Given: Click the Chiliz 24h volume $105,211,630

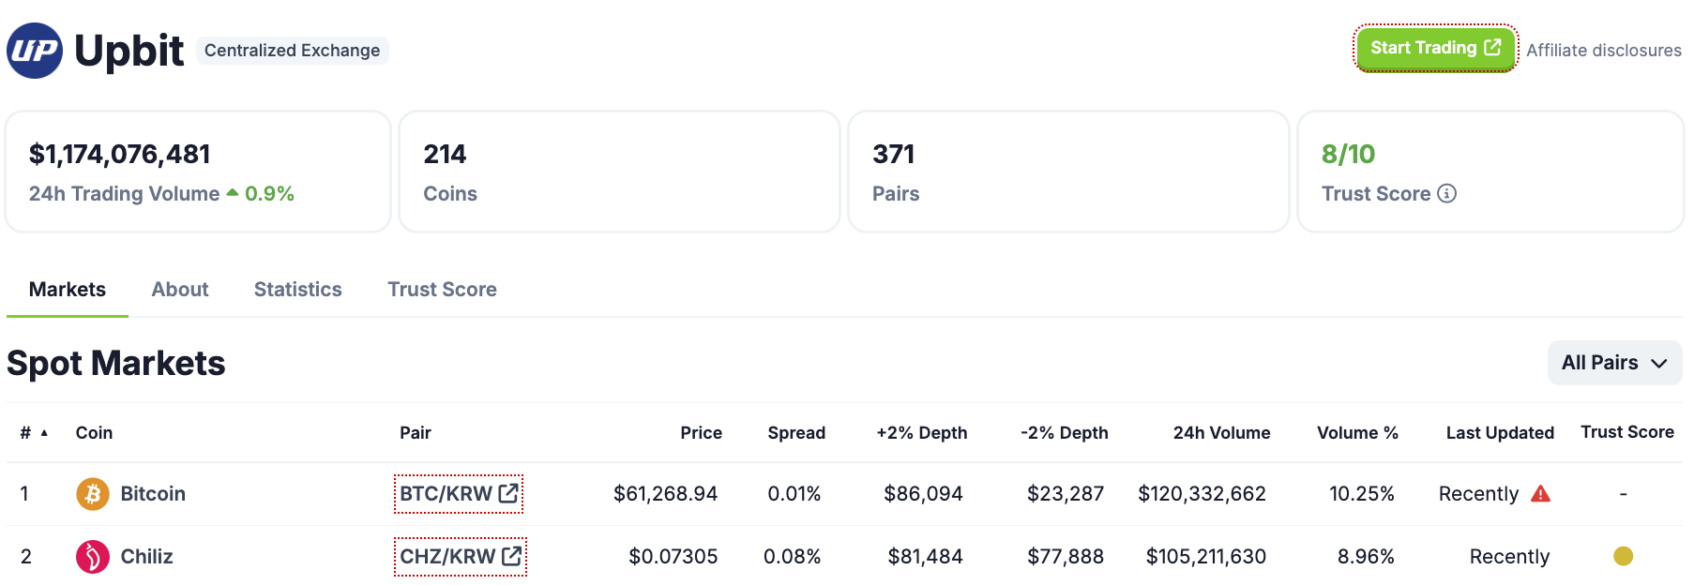Looking at the screenshot, I should (1206, 557).
